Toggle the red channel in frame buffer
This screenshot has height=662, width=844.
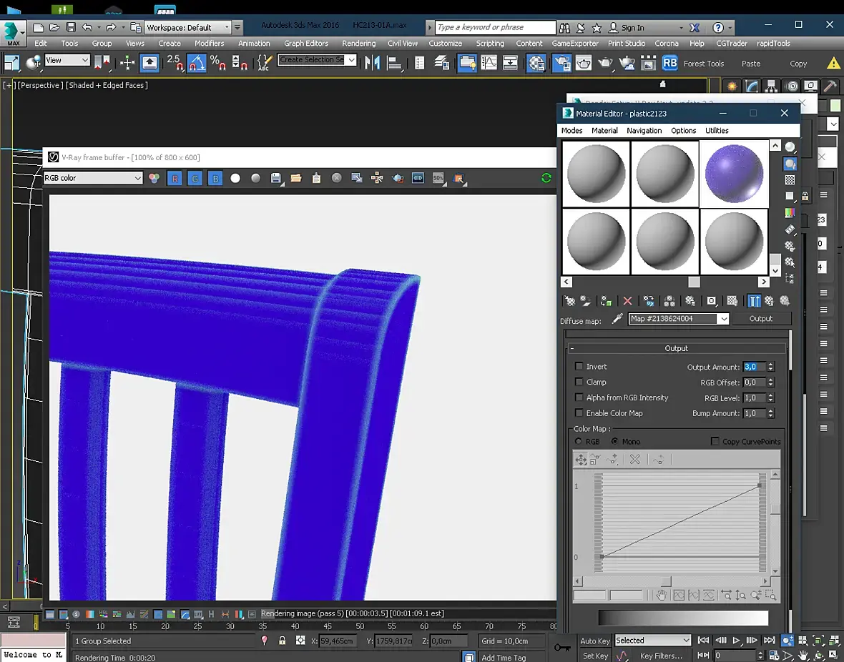point(175,179)
